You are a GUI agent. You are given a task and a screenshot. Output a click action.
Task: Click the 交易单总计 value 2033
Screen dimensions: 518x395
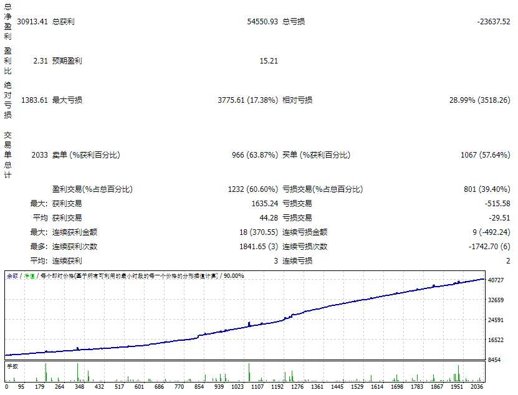tap(39, 155)
